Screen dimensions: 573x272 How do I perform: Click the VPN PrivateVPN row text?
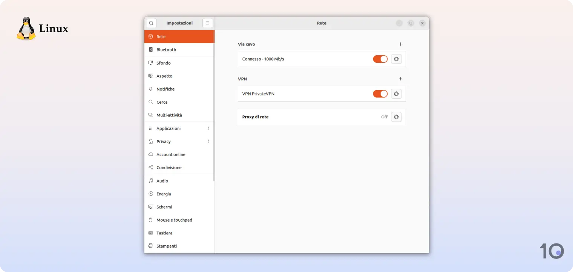[x=258, y=94]
